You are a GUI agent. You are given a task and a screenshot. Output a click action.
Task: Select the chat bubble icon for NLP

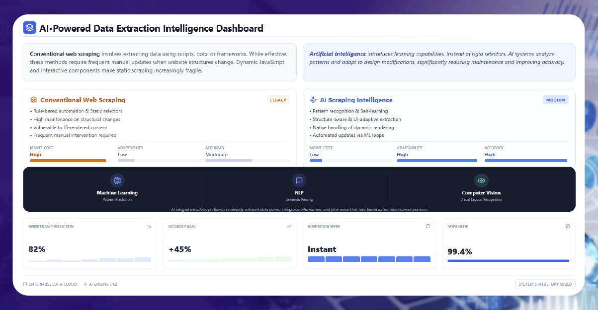pyautogui.click(x=299, y=180)
